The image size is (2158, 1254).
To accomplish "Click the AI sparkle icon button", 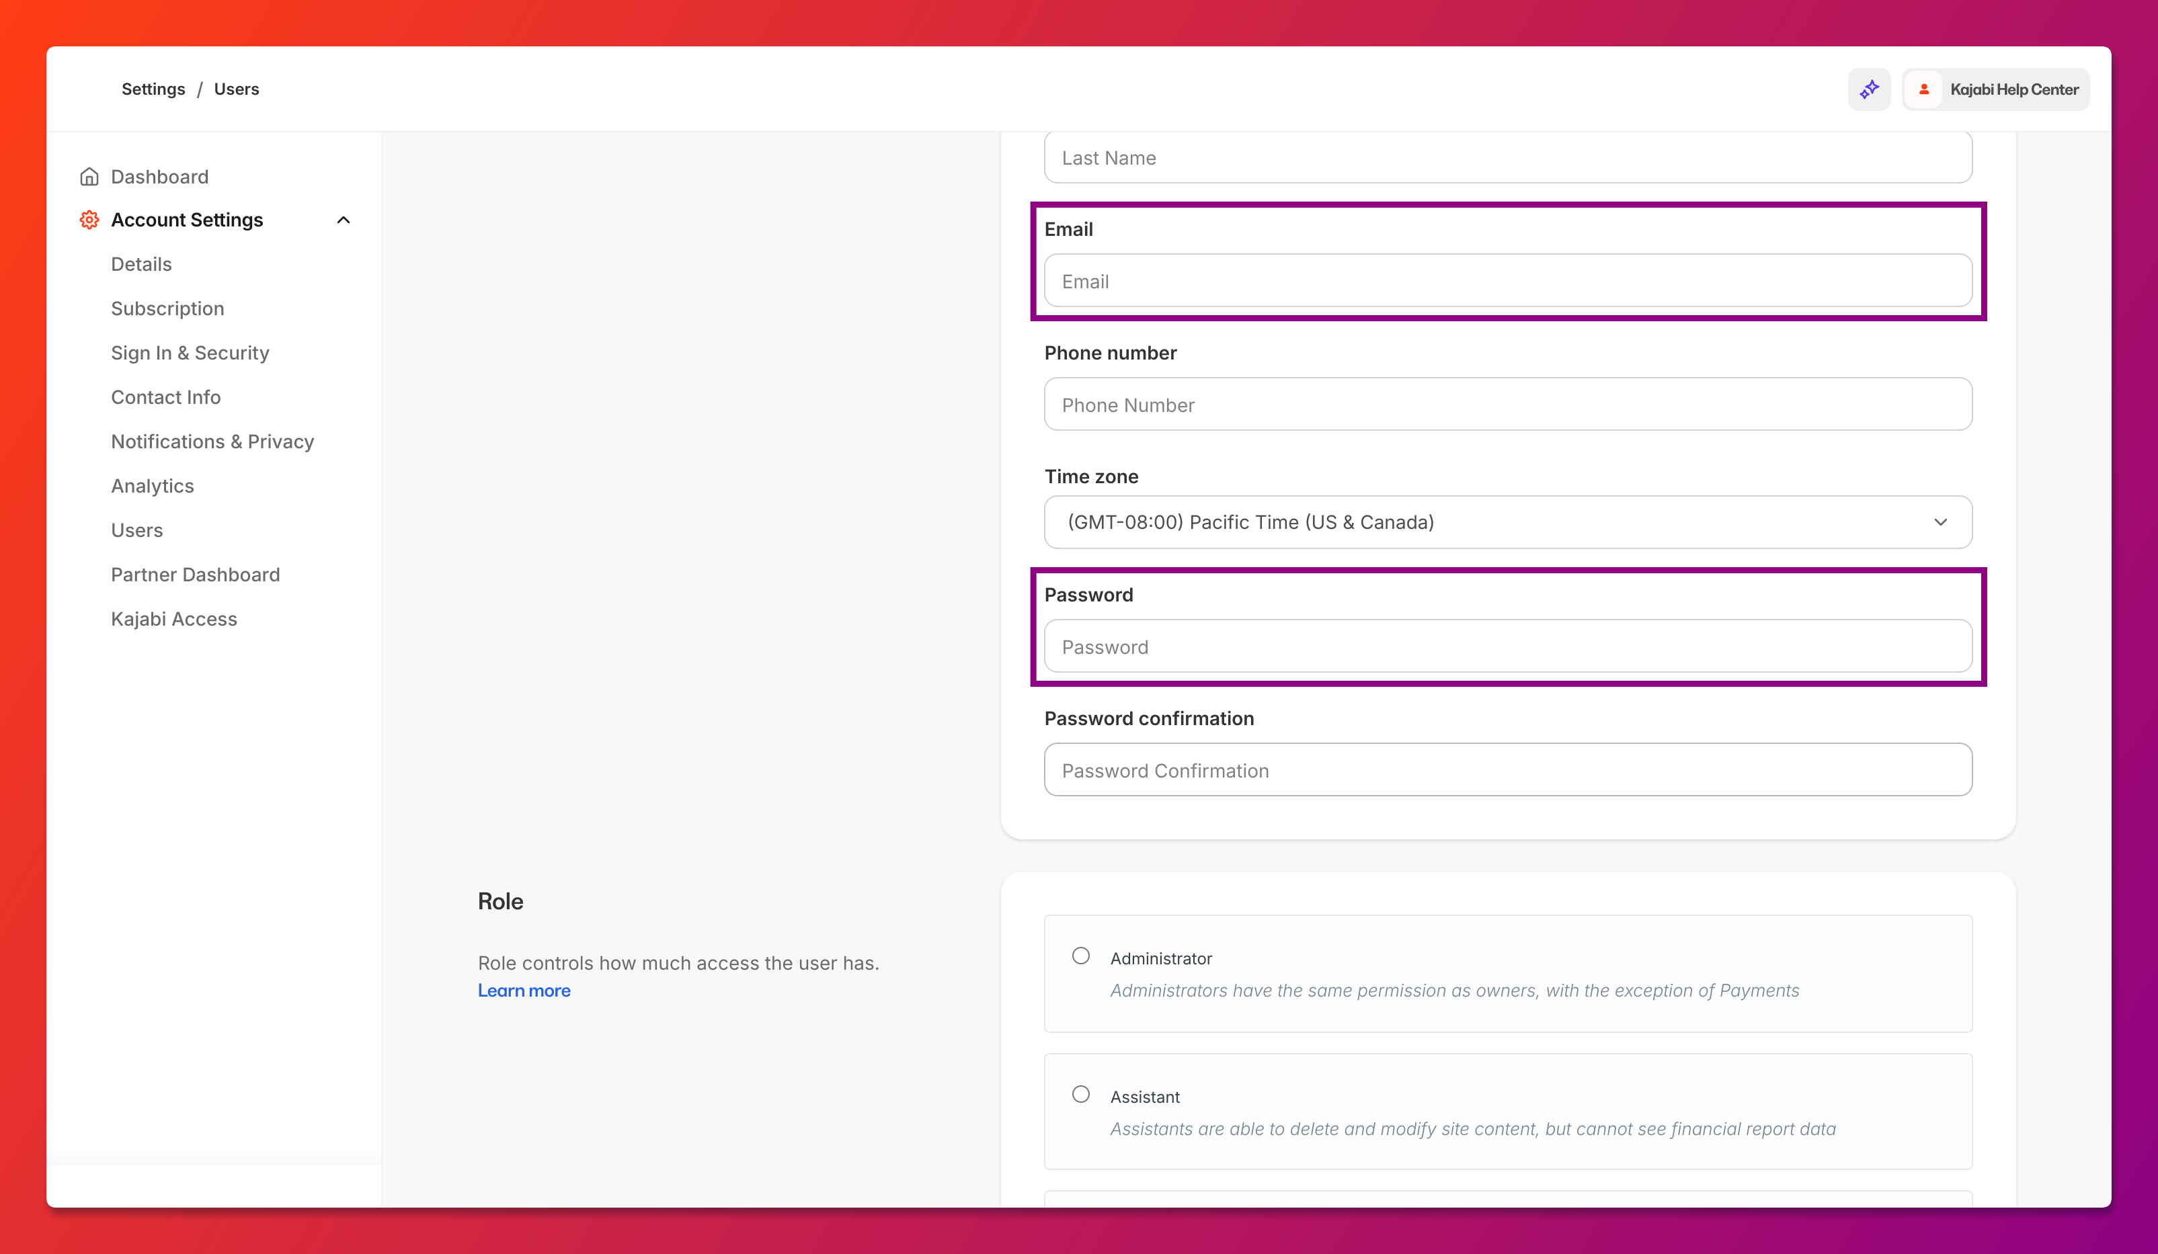I will [1868, 89].
